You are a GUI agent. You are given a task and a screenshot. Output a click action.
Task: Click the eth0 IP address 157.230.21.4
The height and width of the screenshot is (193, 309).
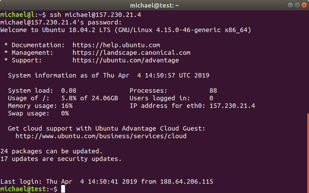(232, 106)
